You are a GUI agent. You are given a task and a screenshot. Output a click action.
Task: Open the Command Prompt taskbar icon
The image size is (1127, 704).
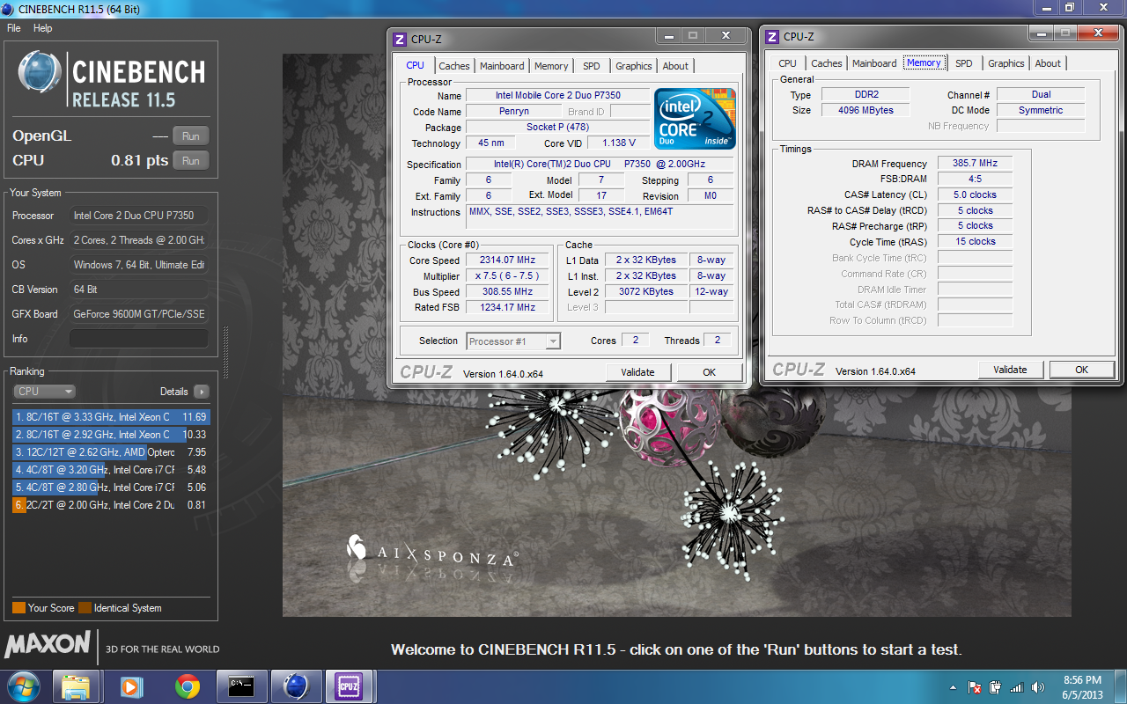click(x=241, y=686)
